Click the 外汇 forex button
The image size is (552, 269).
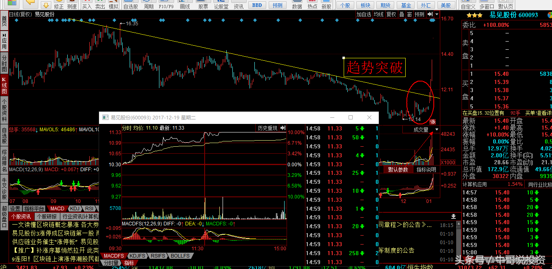[x=426, y=5]
